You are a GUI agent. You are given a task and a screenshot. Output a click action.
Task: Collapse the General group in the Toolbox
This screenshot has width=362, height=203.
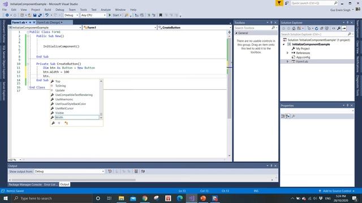[236, 33]
